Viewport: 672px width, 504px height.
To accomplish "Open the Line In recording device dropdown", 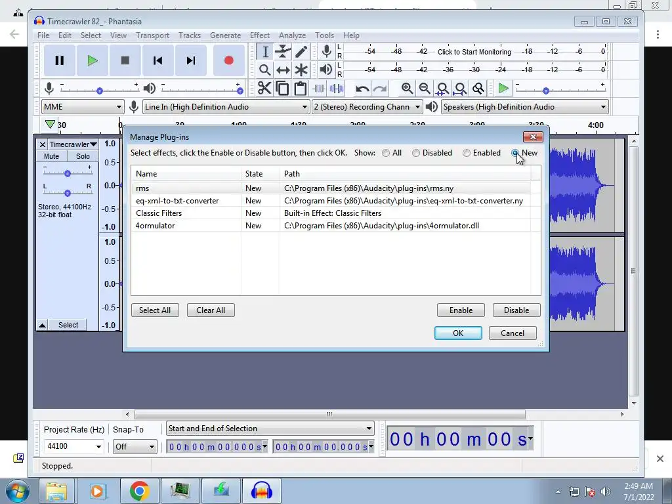I will click(226, 107).
